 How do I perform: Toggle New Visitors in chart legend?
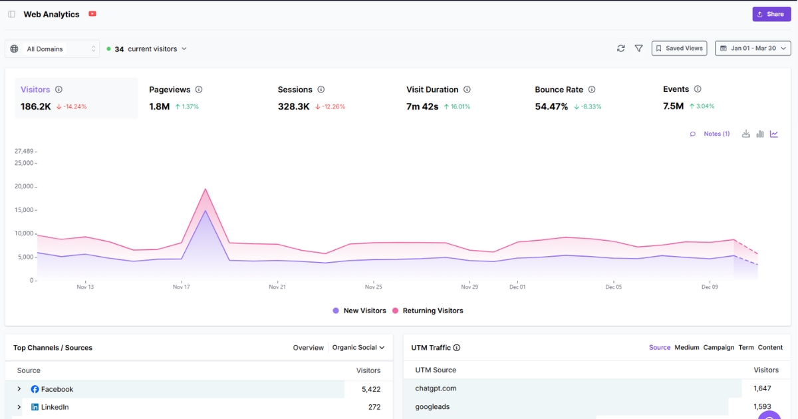coord(359,310)
